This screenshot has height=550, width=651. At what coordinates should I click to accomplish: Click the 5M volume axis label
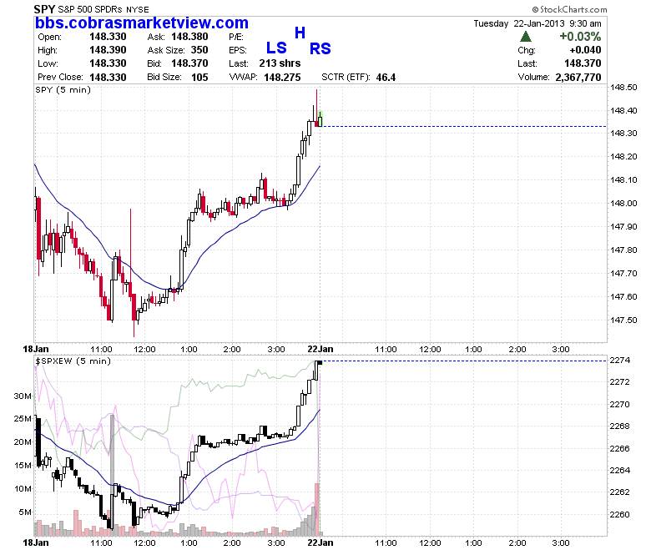click(x=25, y=512)
